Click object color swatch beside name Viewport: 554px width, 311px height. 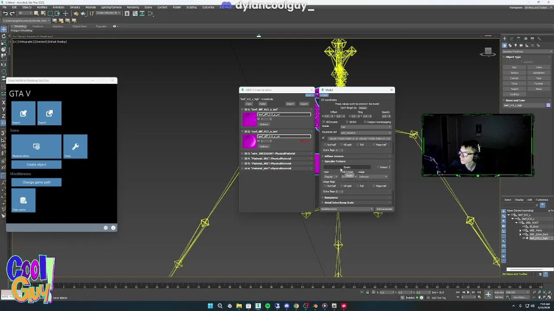[x=548, y=105]
